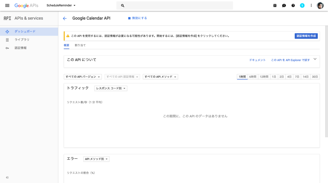
Task: Click the warning triangle icon
Action: coord(68,36)
